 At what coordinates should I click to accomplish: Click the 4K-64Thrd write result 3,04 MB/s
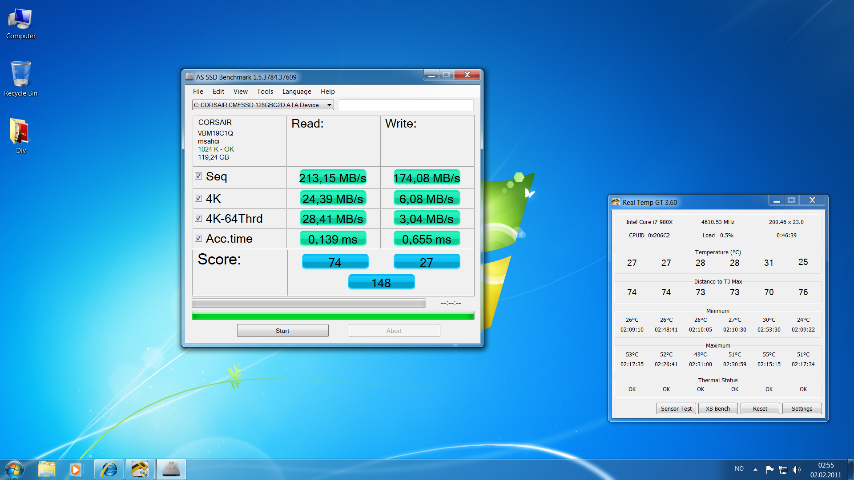(427, 219)
